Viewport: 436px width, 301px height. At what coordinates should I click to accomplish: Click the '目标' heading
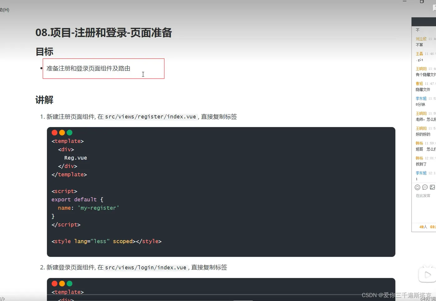click(45, 52)
